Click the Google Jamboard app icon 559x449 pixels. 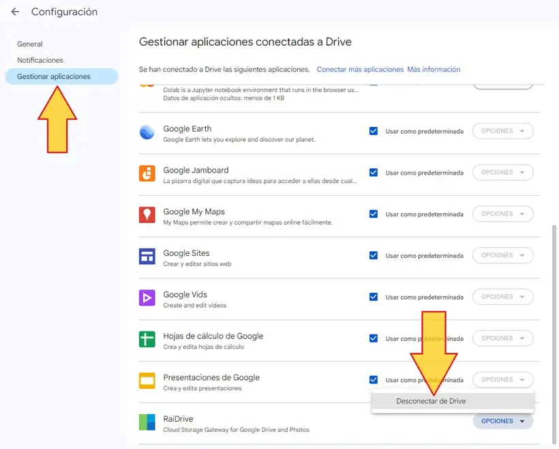pyautogui.click(x=147, y=173)
